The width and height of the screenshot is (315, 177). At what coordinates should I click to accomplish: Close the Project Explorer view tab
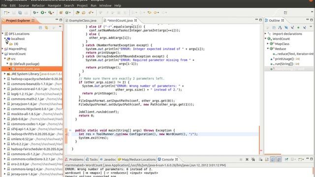[x=33, y=21]
